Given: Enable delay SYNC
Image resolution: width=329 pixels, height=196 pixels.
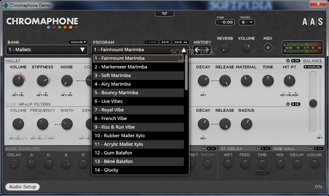Looking at the screenshot, I should [262, 173].
